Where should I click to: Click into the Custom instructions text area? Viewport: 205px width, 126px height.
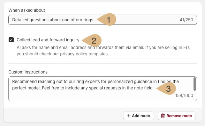point(102,89)
